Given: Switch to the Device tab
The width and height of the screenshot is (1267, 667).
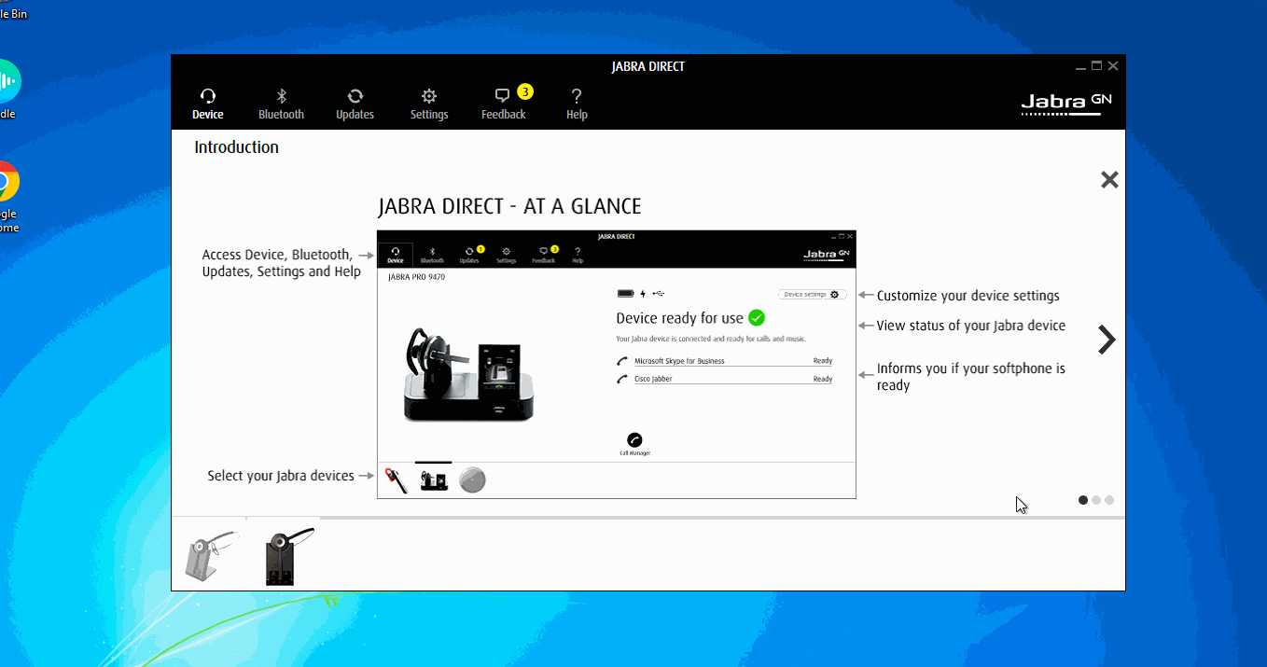Looking at the screenshot, I should coord(208,103).
